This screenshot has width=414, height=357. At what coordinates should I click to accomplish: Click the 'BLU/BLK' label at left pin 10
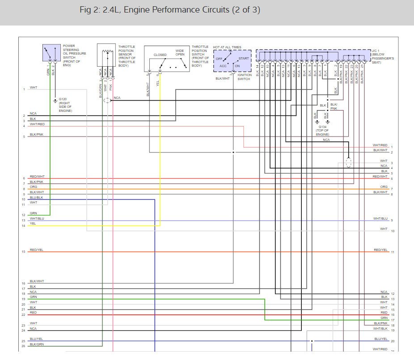click(36, 197)
